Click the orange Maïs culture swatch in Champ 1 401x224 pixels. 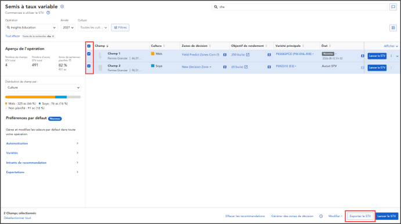[153, 54]
